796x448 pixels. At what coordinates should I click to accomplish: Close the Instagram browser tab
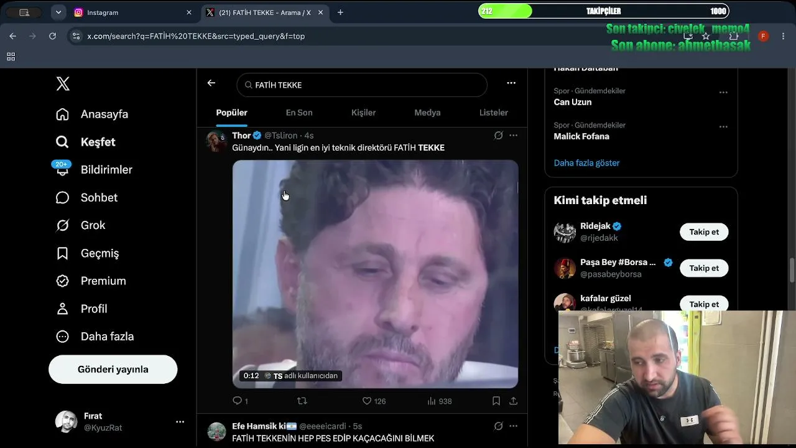tap(189, 12)
